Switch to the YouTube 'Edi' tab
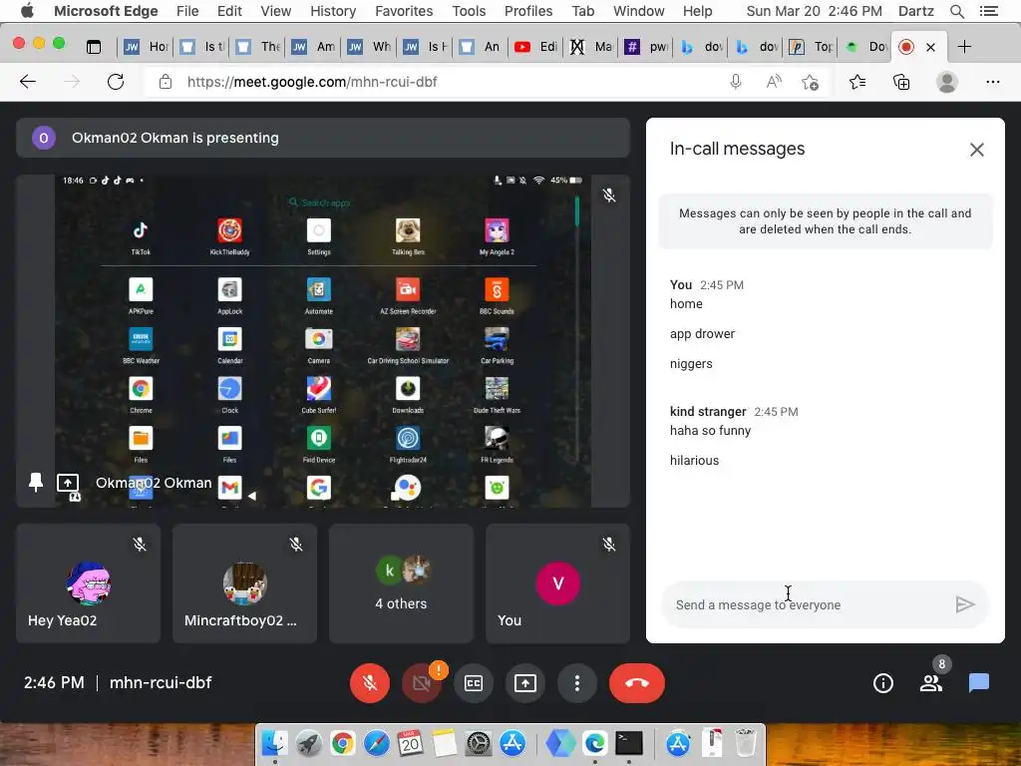 [x=535, y=46]
